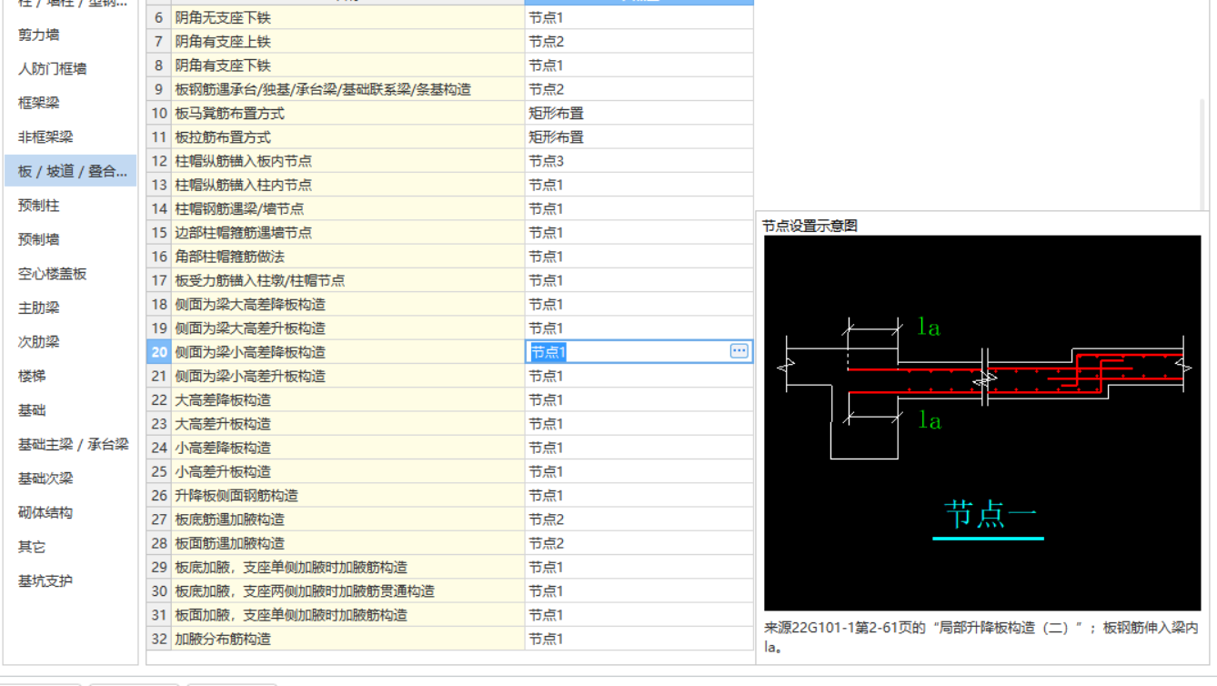1217x686 pixels.
Task: Select row 22 大高差降板构造
Action: point(348,400)
